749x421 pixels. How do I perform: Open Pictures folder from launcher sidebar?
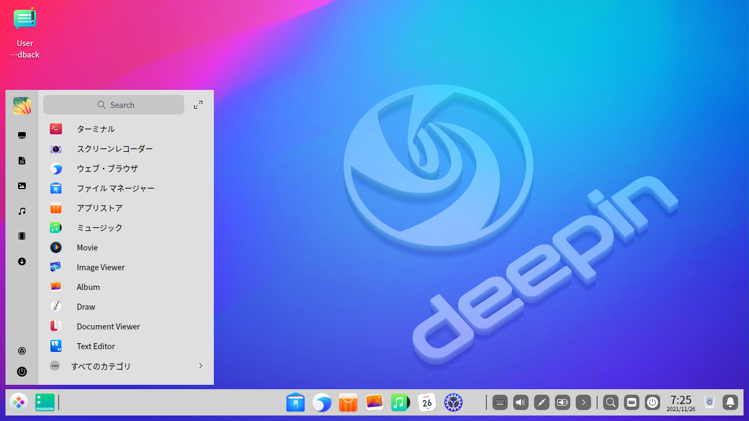point(22,186)
